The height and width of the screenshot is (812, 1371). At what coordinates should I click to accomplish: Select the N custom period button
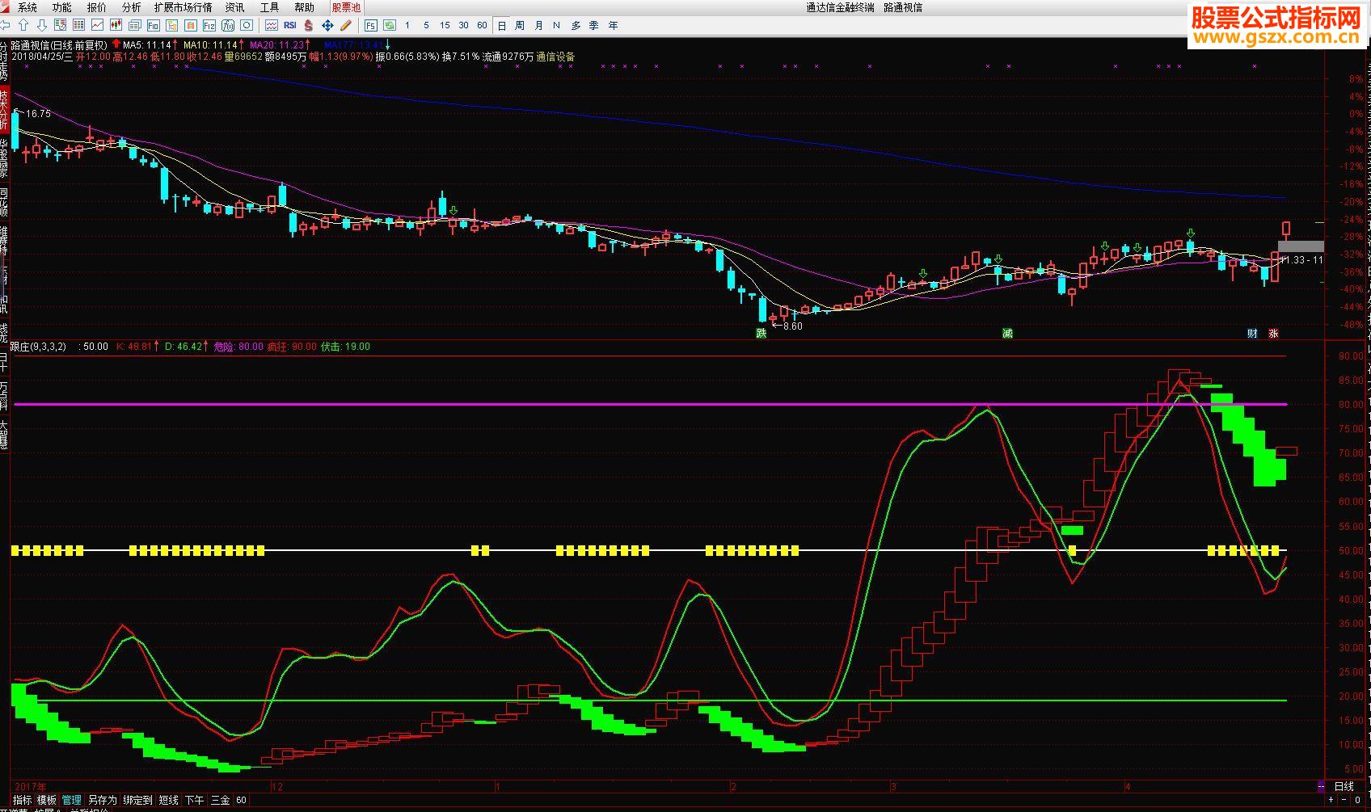556,25
